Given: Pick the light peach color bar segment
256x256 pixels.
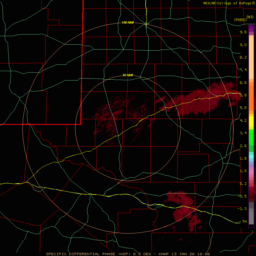Looking at the screenshot, I should point(251,58).
